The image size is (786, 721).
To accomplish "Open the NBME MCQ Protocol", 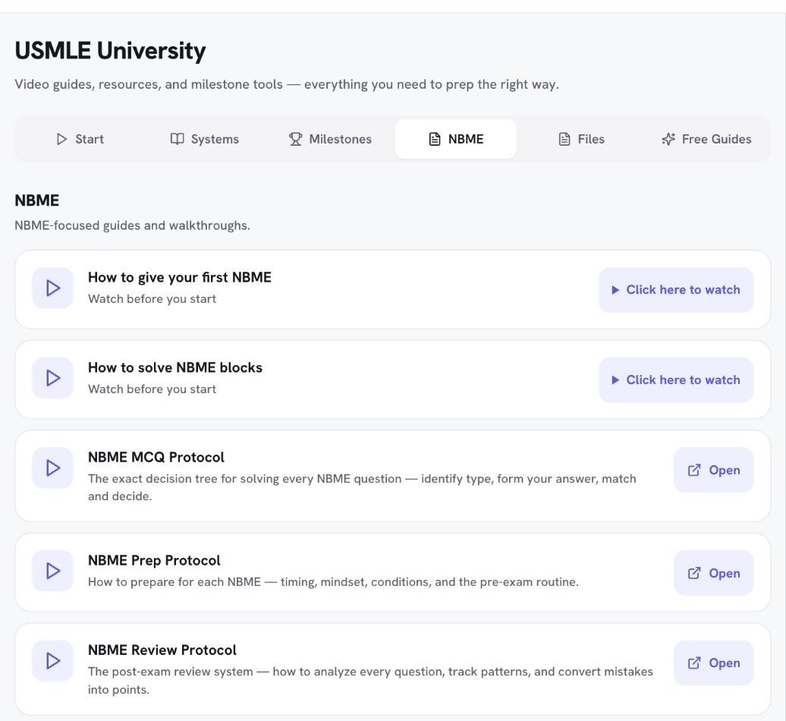I will pyautogui.click(x=713, y=470).
